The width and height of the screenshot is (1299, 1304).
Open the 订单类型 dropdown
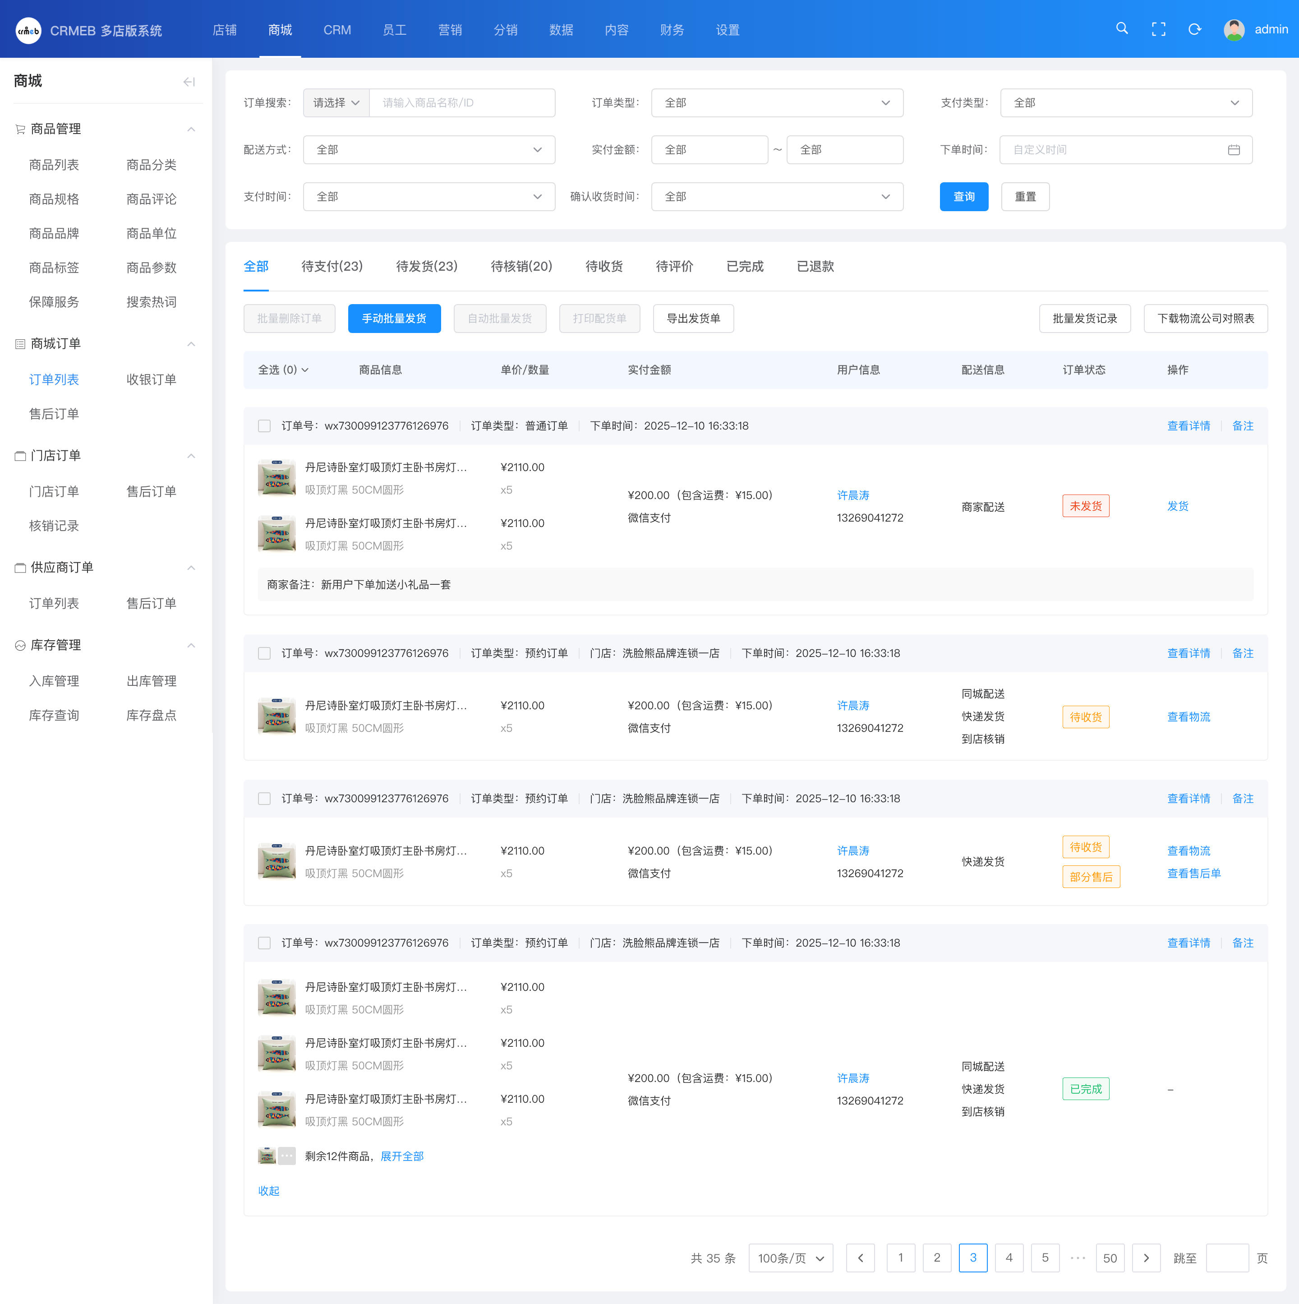tap(777, 102)
